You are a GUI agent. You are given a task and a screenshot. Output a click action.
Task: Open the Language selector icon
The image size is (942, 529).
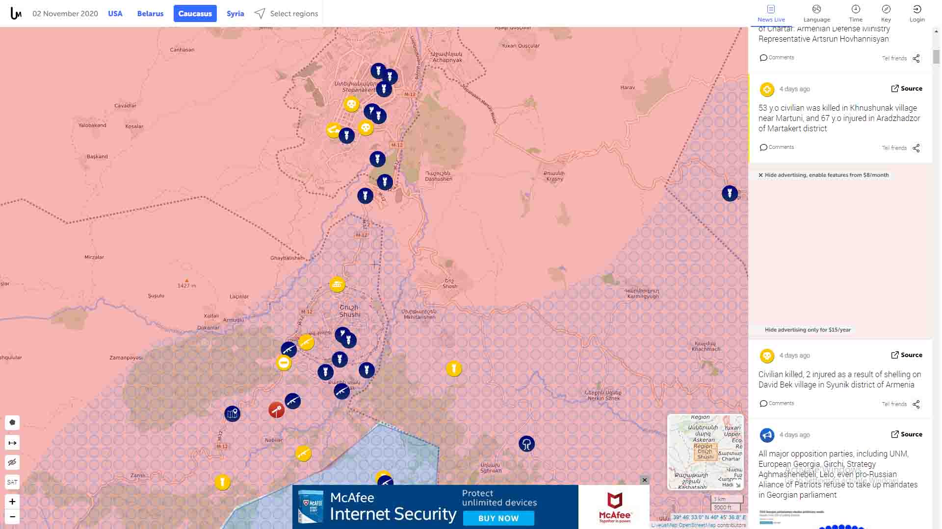point(816,9)
